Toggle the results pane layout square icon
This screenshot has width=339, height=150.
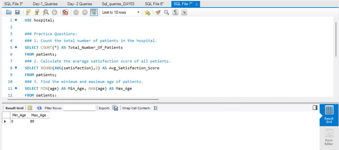(x=315, y=108)
